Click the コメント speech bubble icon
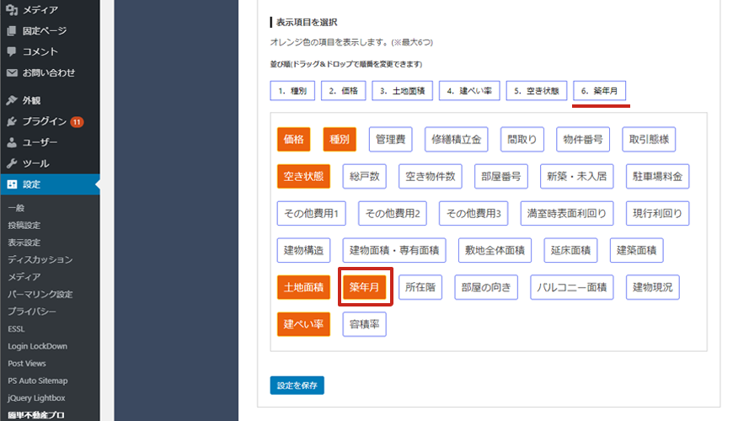Image resolution: width=733 pixels, height=421 pixels. tap(12, 52)
